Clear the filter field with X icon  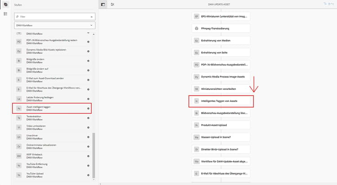coord(92,17)
